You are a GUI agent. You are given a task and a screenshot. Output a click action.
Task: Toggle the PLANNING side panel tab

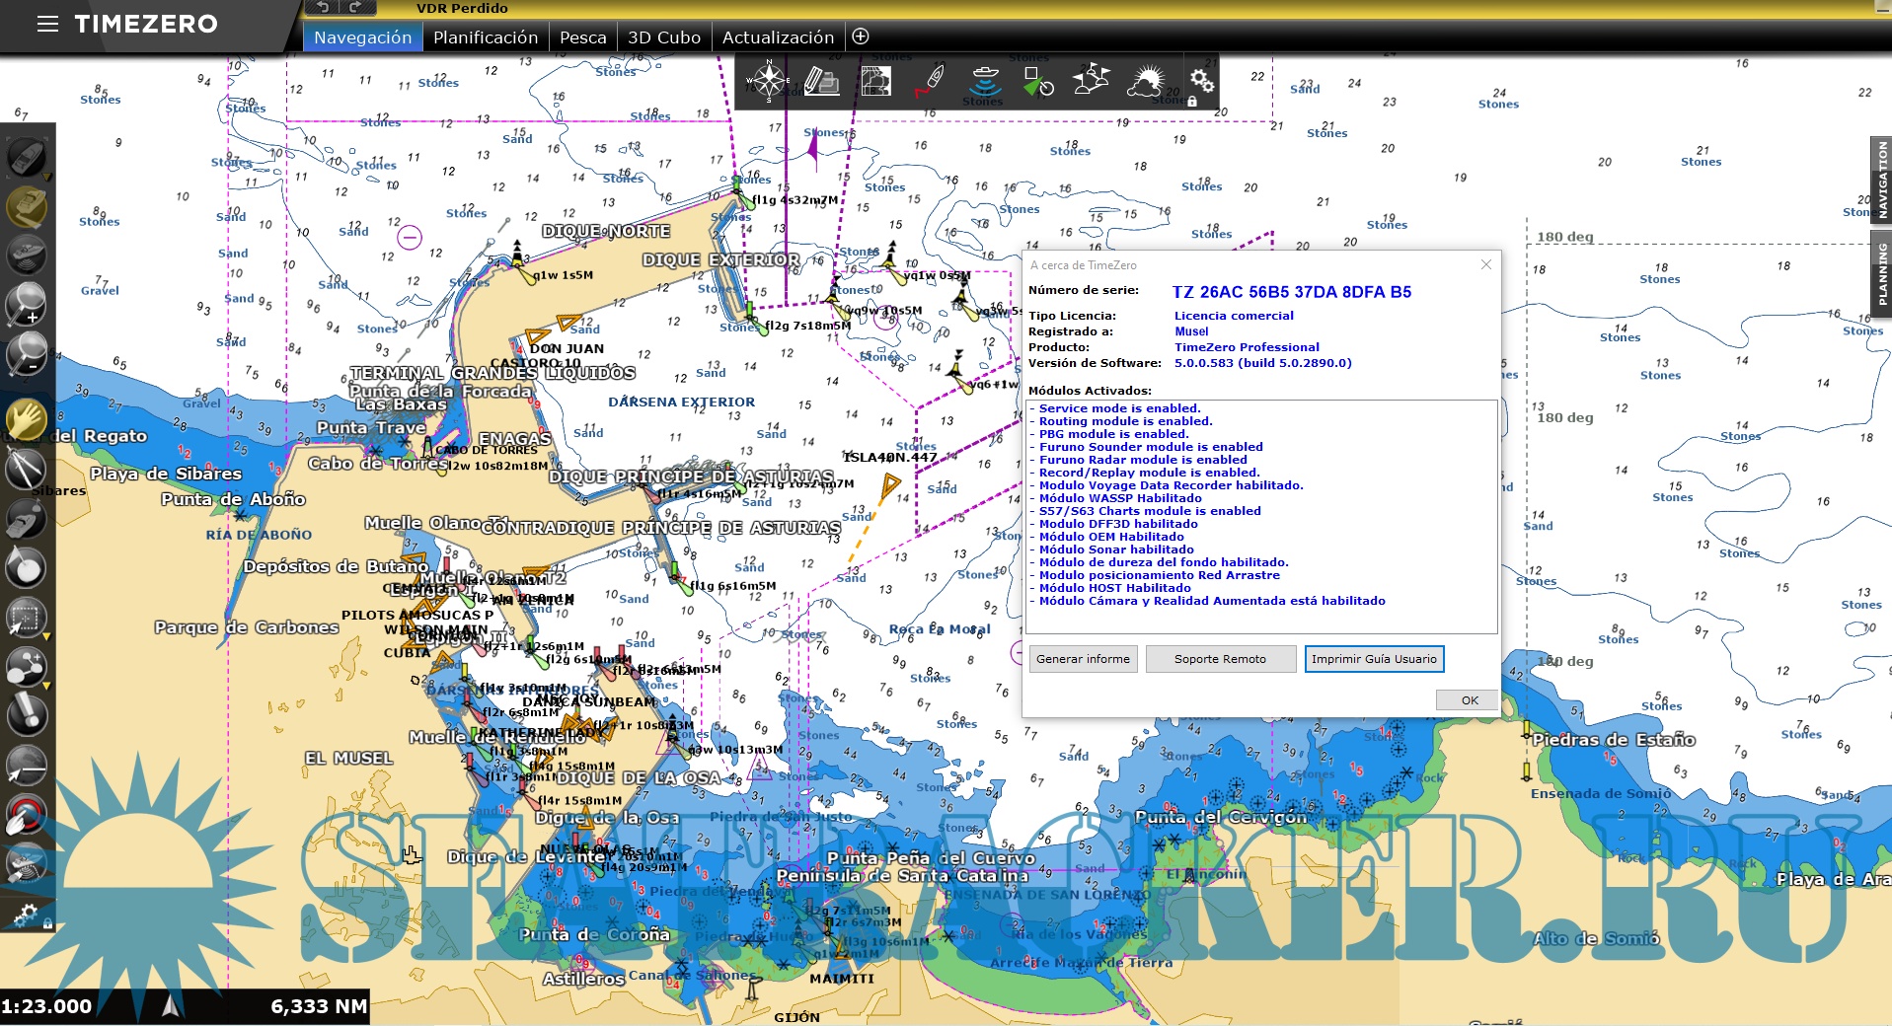point(1881,273)
